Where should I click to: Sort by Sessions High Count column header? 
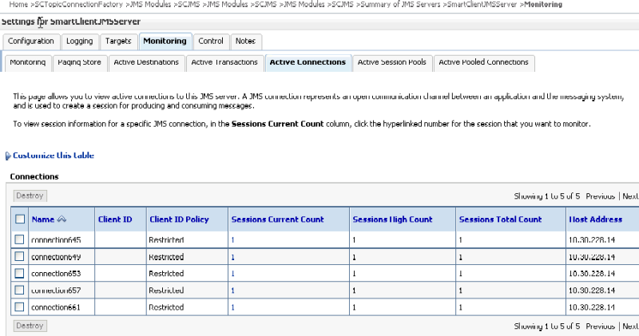click(391, 219)
